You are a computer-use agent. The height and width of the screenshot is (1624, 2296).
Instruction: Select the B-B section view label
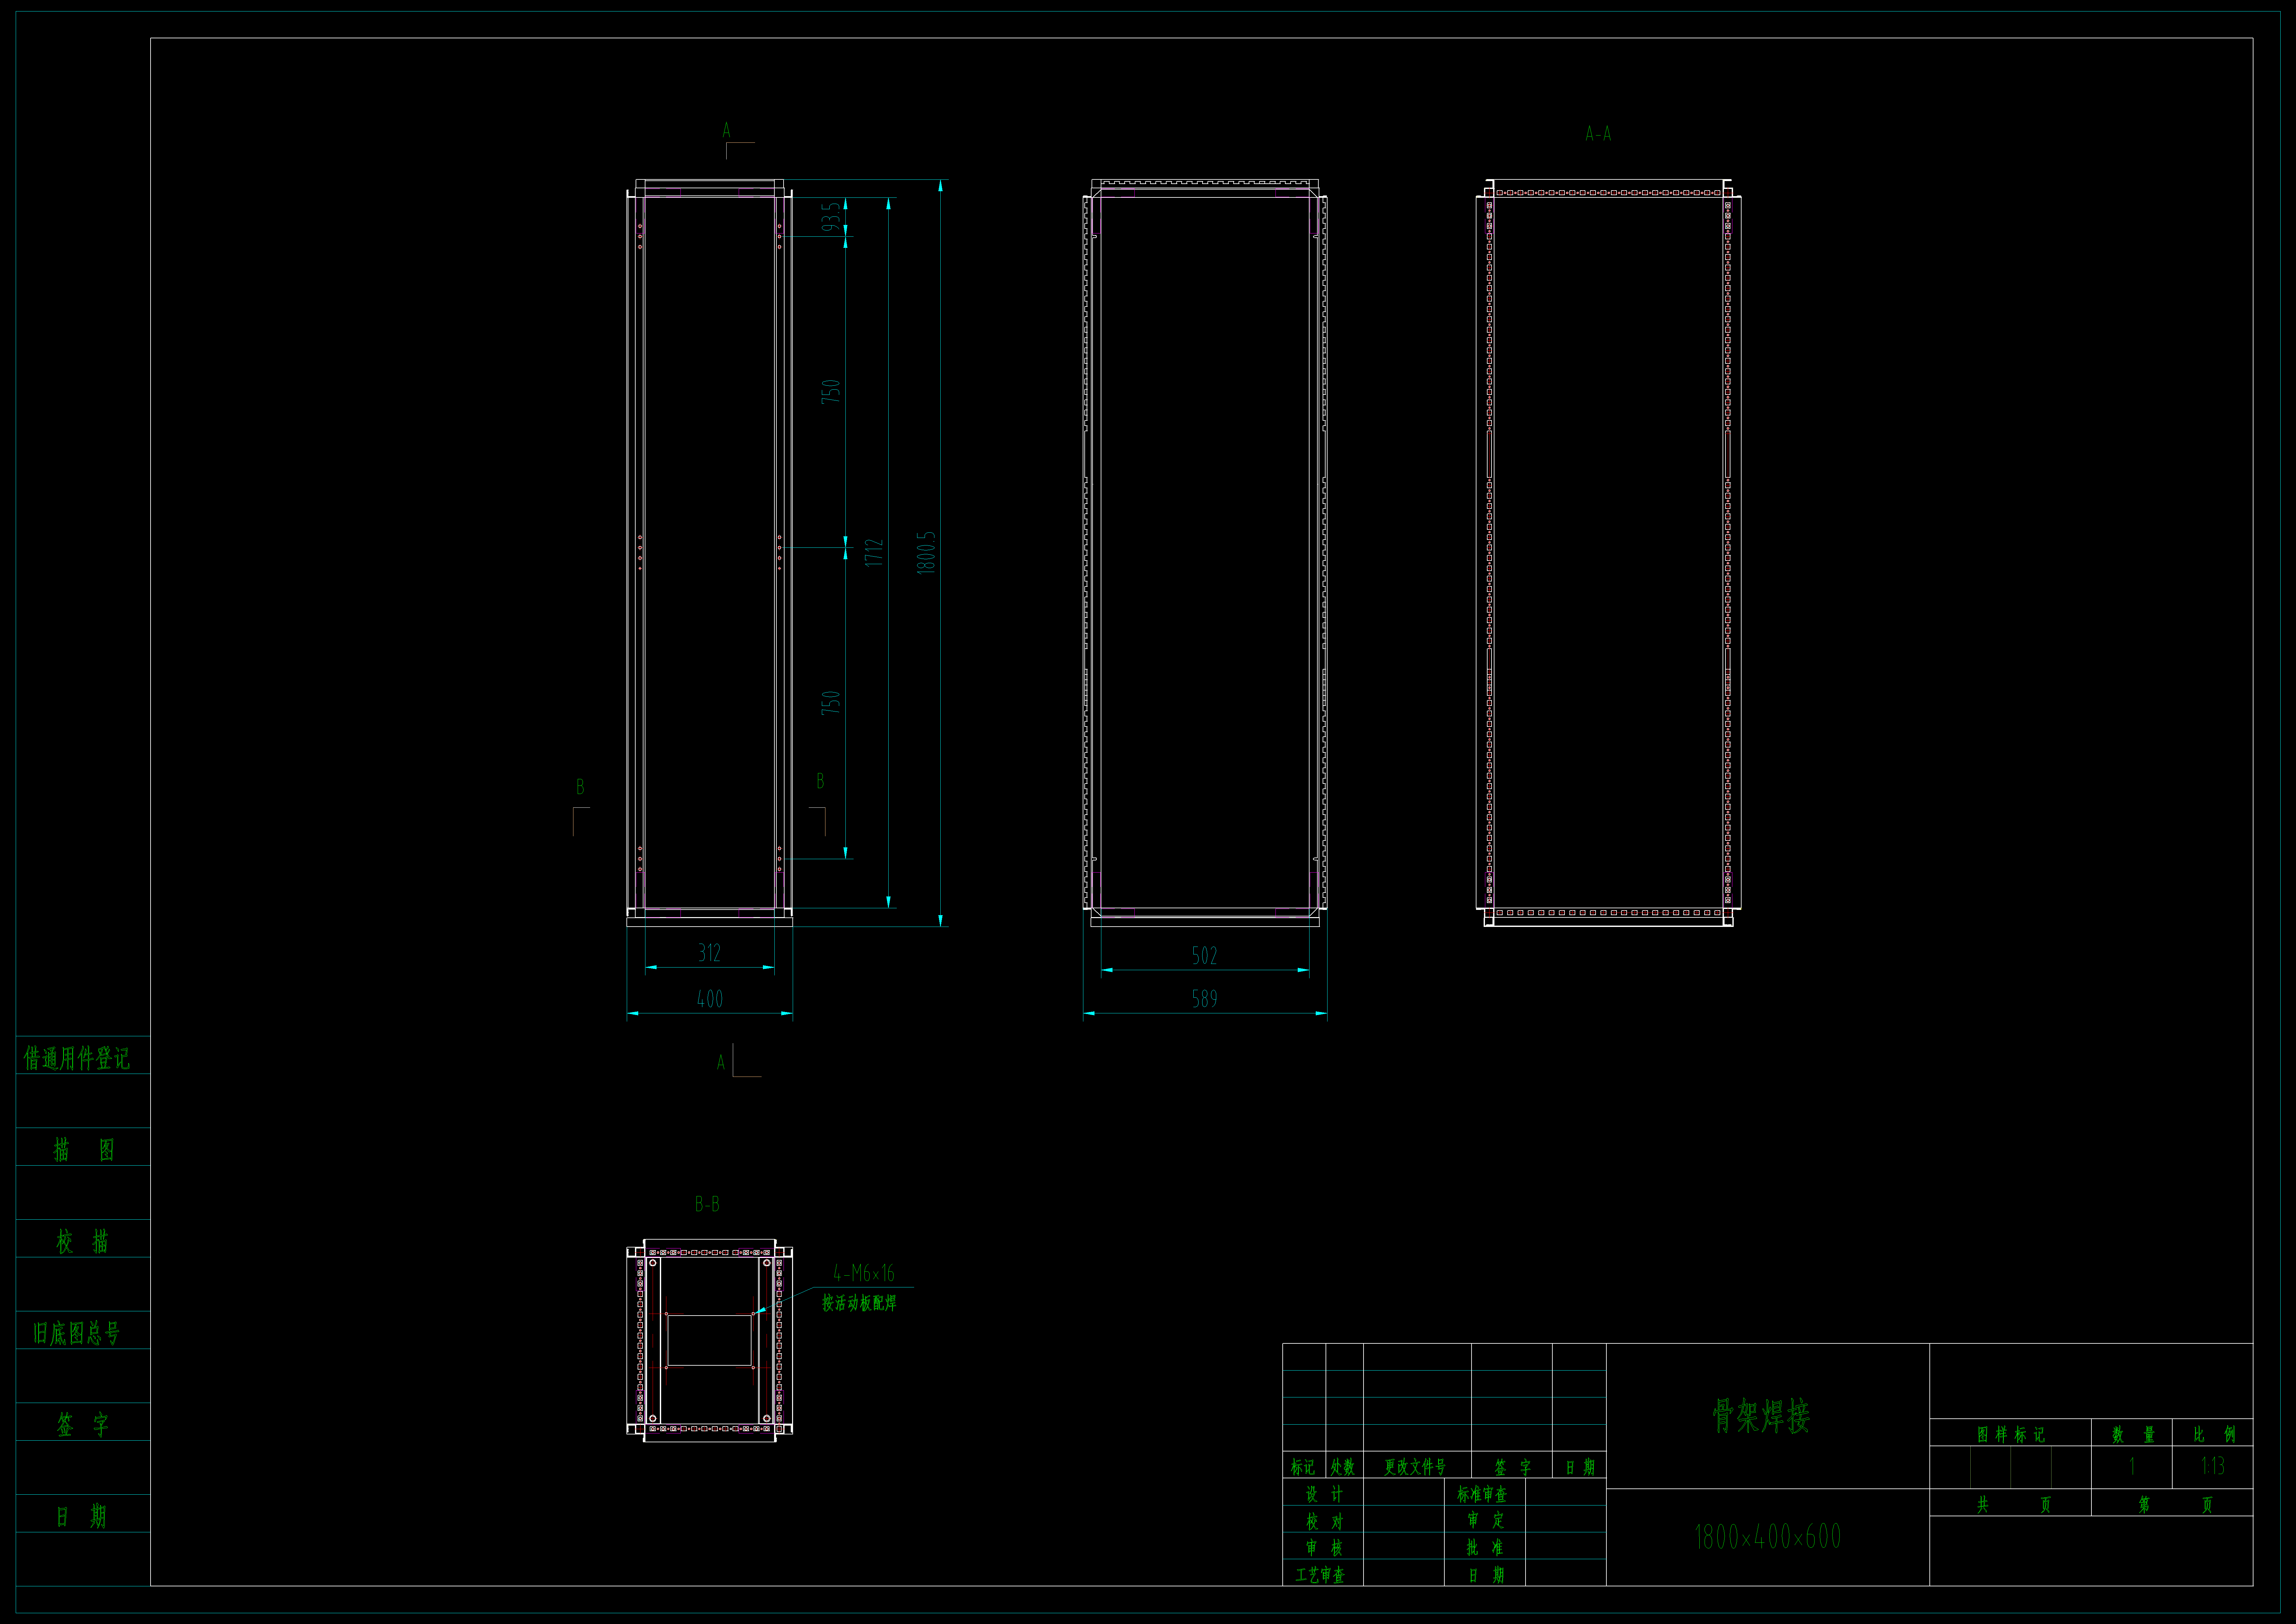pos(707,1204)
